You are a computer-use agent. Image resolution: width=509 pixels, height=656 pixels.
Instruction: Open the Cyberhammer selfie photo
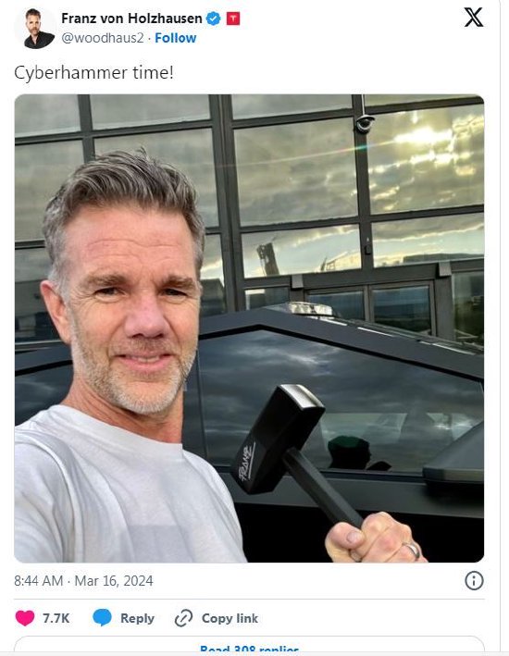pyautogui.click(x=250, y=328)
